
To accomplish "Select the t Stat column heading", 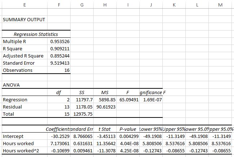I will (x=105, y=129).
